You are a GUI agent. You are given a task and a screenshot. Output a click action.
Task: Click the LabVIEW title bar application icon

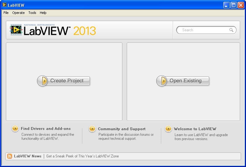click(4, 5)
